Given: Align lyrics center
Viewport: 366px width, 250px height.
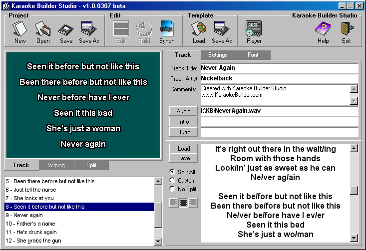Looking at the screenshot, I should [x=183, y=203].
